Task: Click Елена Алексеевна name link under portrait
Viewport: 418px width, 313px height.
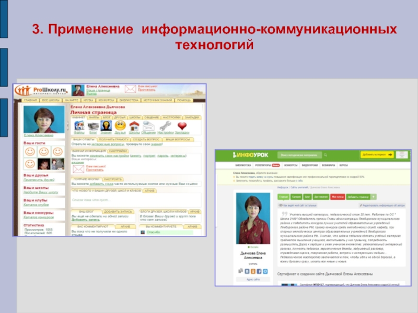Action: pos(39,135)
